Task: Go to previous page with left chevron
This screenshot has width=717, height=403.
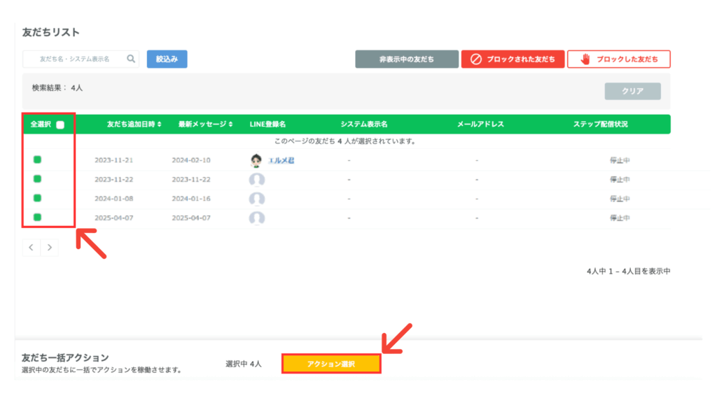Action: pyautogui.click(x=32, y=248)
